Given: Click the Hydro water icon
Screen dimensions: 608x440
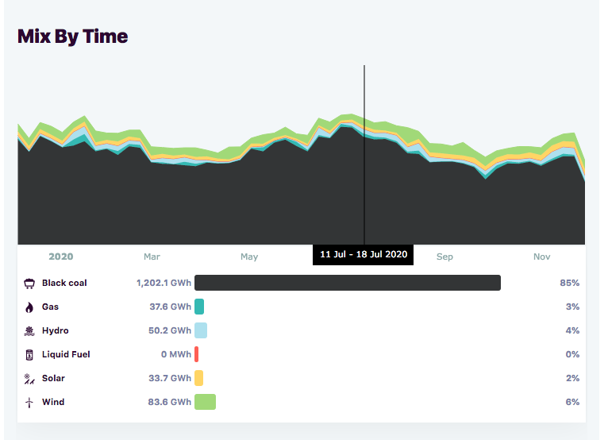Looking at the screenshot, I should pos(29,331).
